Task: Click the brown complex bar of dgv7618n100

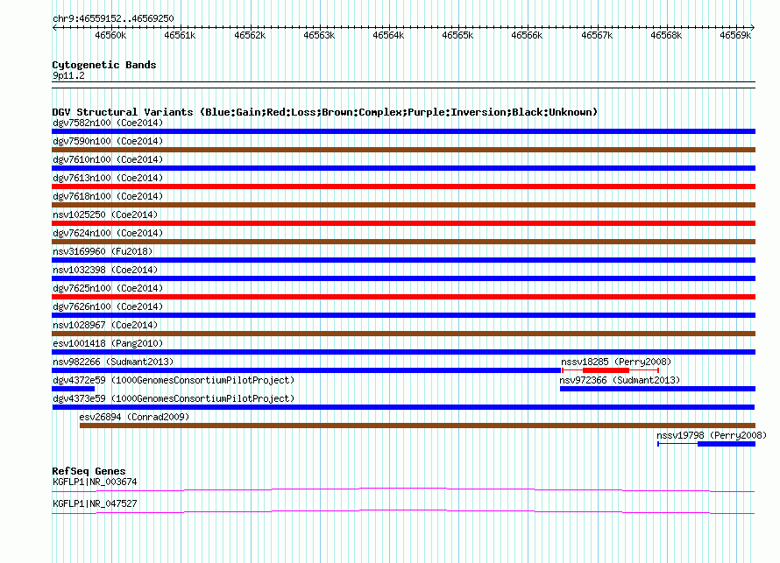Action: click(x=403, y=205)
